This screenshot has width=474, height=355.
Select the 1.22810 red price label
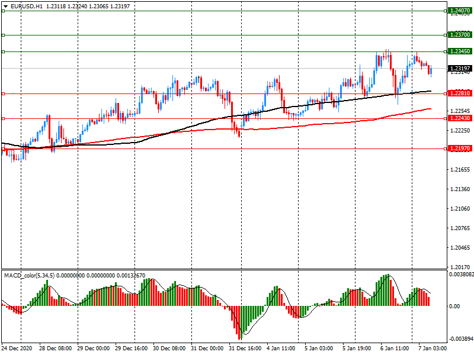click(460, 93)
